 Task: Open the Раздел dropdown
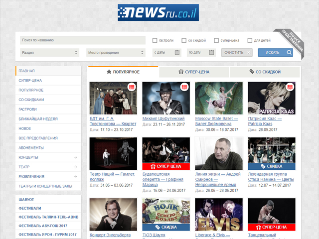click(49, 52)
